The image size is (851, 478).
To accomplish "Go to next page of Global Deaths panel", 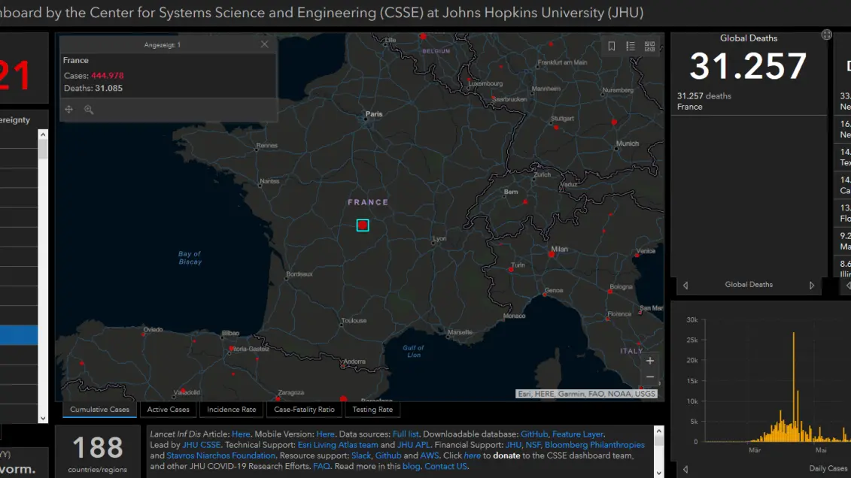I will [x=812, y=286].
